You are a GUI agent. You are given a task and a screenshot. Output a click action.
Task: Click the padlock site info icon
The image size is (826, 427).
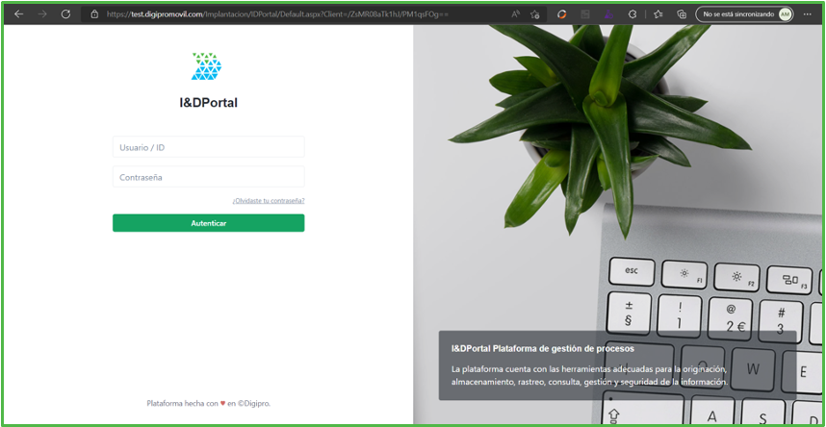[94, 14]
